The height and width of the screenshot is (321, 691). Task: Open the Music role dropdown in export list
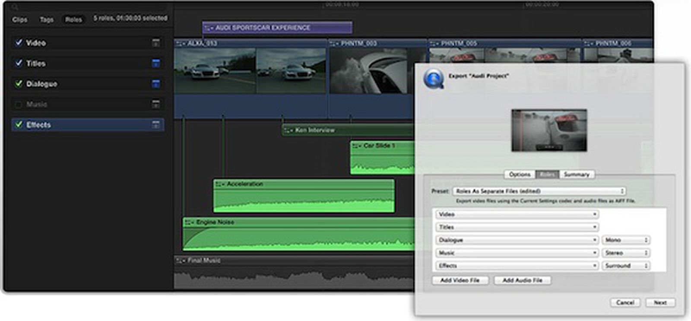[x=517, y=253]
